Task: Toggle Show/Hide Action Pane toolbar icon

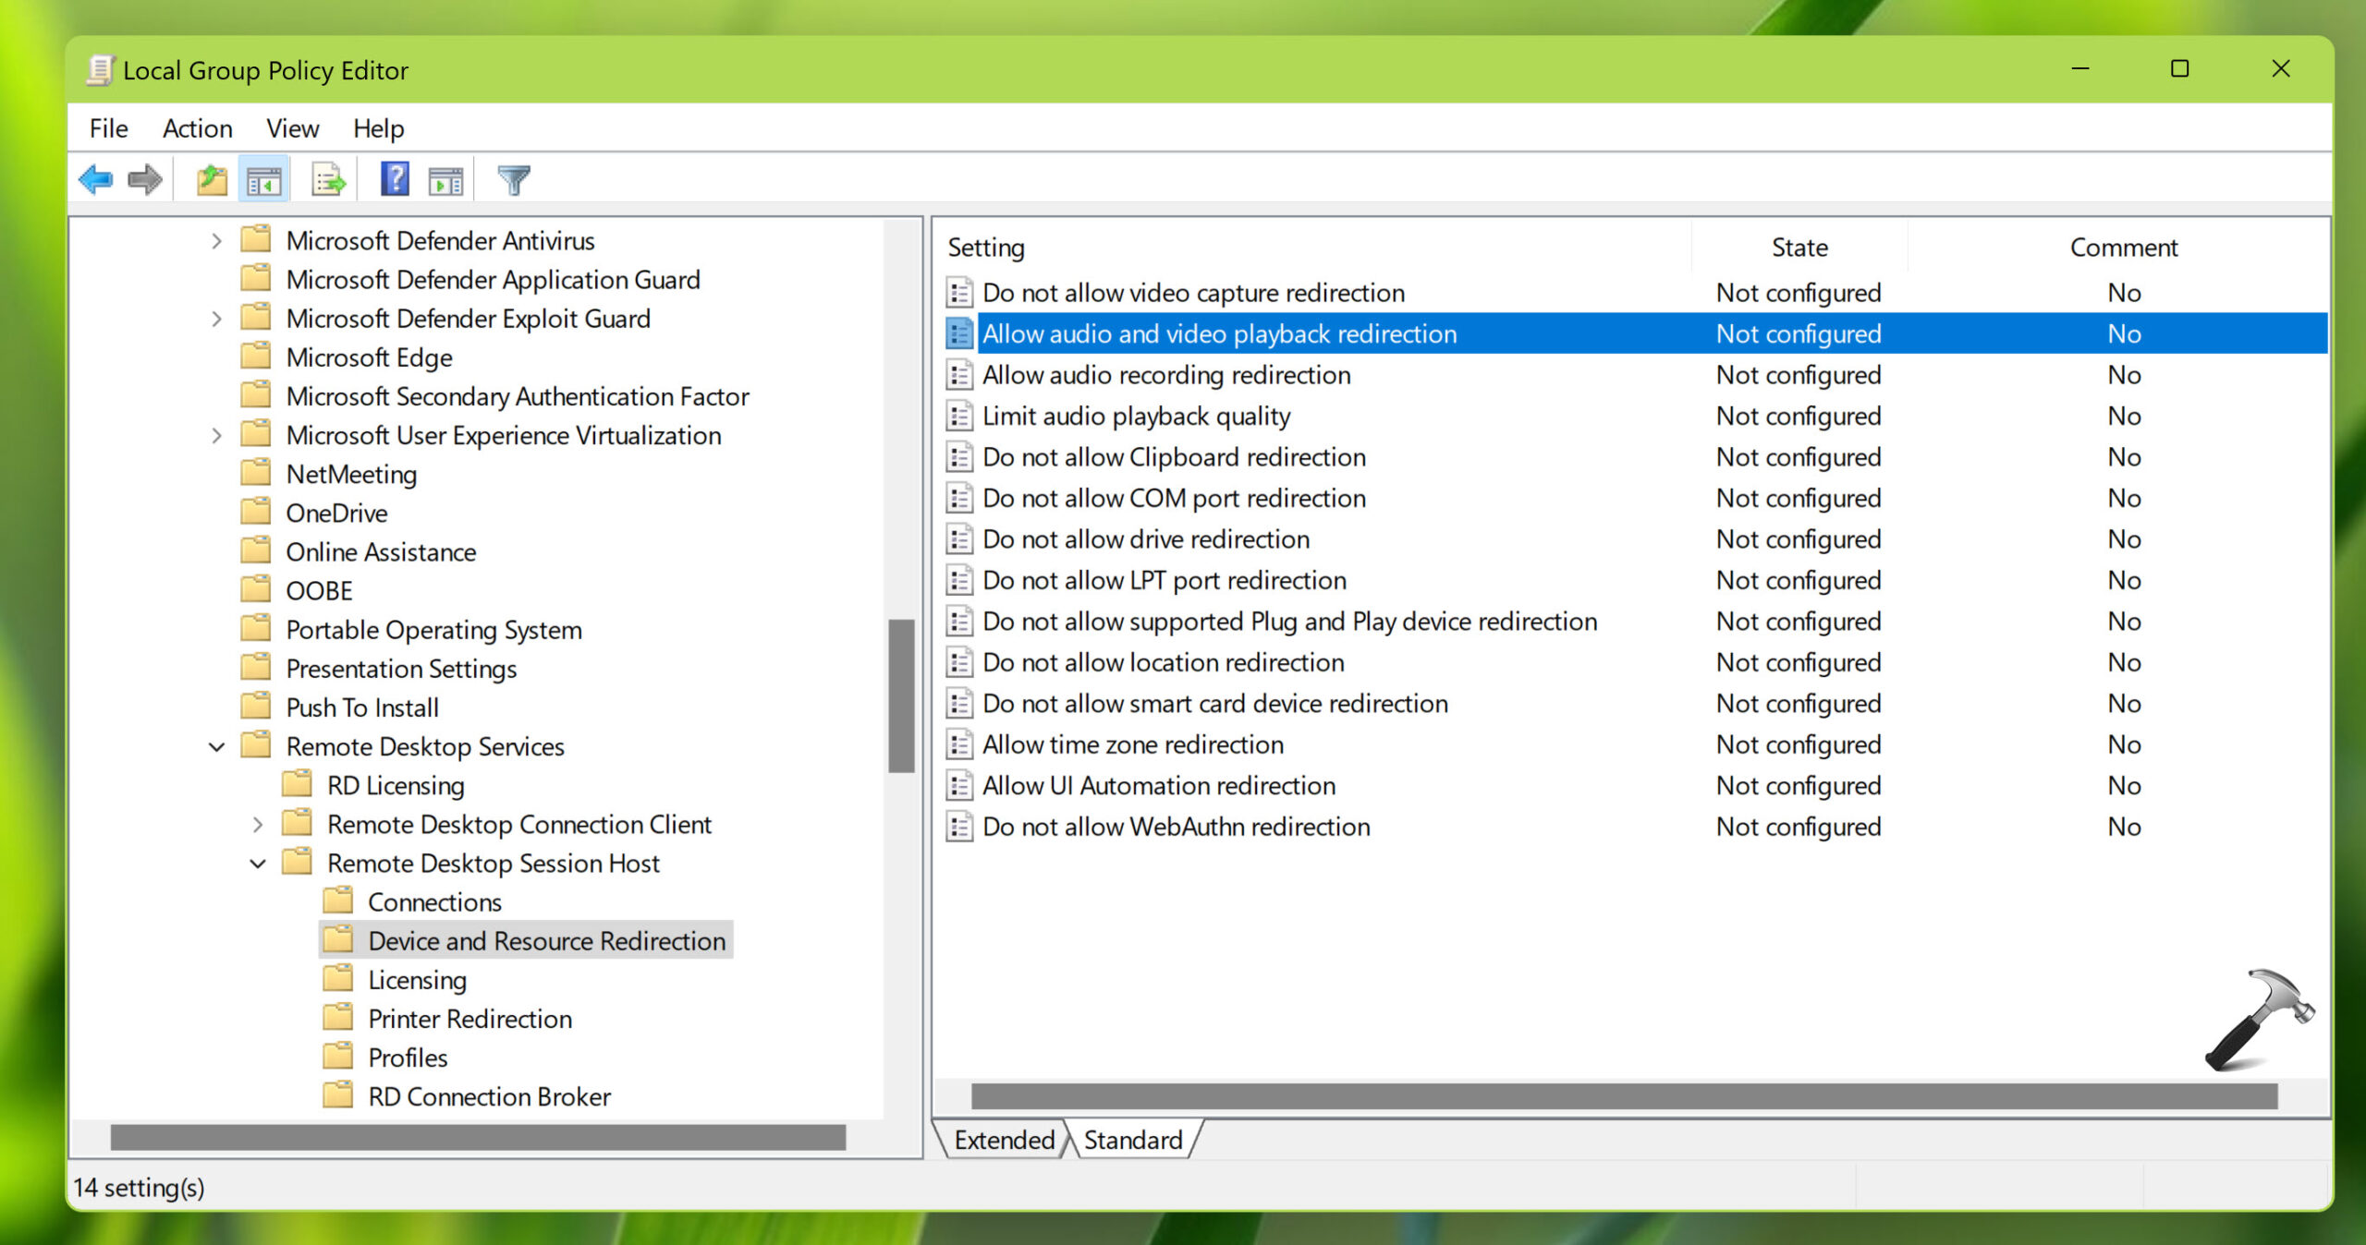Action: (x=446, y=180)
